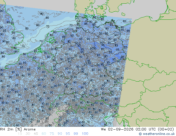Click the weatheronline.co.uk copyright link
176x136 pixels.
[157, 134]
